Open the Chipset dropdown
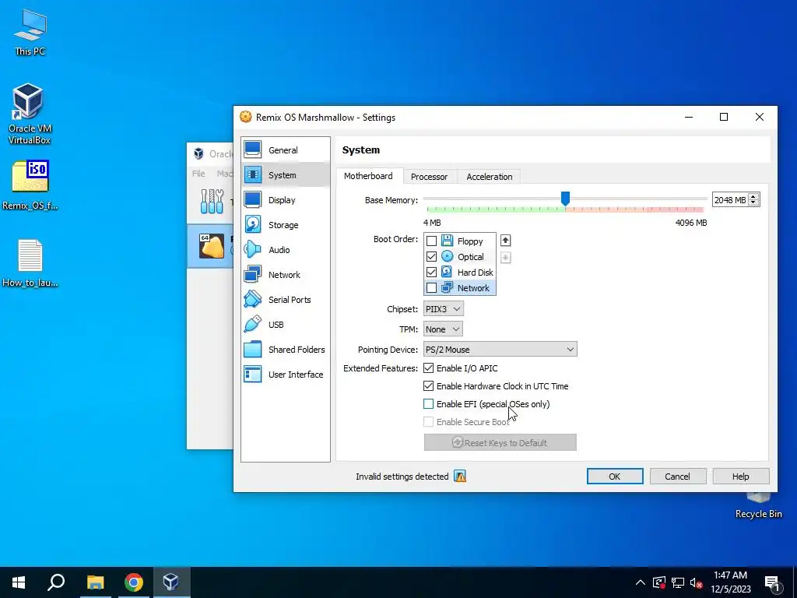 [x=443, y=308]
